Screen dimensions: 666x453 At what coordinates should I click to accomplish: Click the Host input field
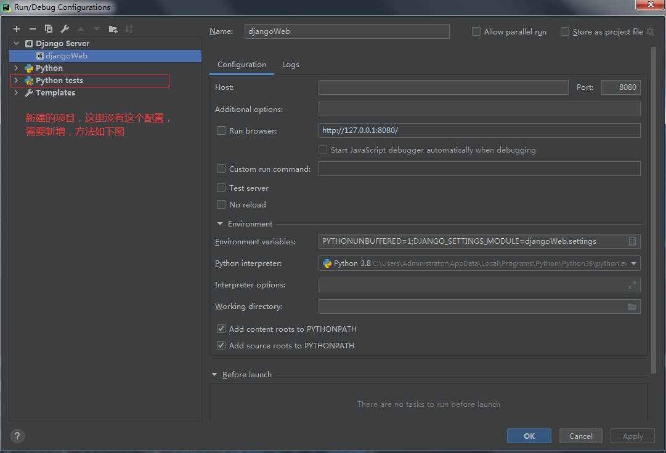pos(444,87)
